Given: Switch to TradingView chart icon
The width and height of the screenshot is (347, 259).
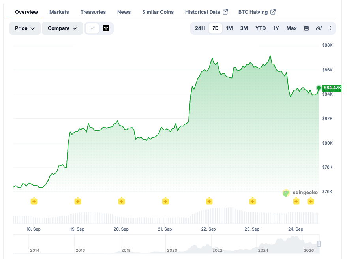Looking at the screenshot, I should pyautogui.click(x=106, y=28).
